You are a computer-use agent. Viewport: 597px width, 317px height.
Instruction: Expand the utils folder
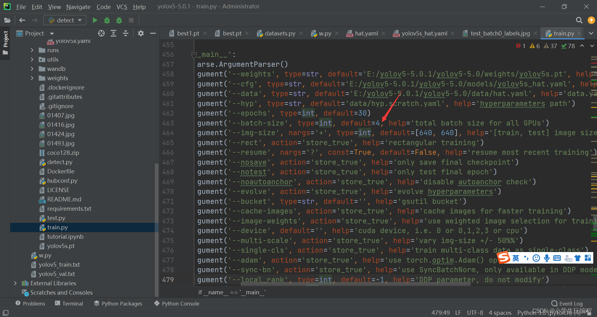32,59
